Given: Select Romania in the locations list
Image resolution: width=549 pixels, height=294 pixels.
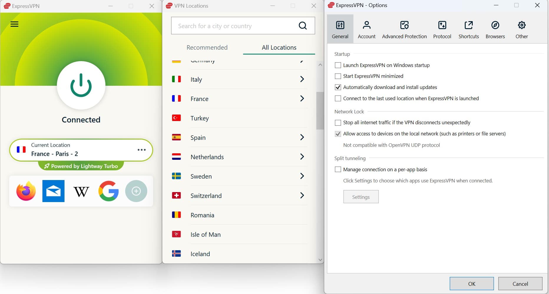Looking at the screenshot, I should (x=239, y=215).
